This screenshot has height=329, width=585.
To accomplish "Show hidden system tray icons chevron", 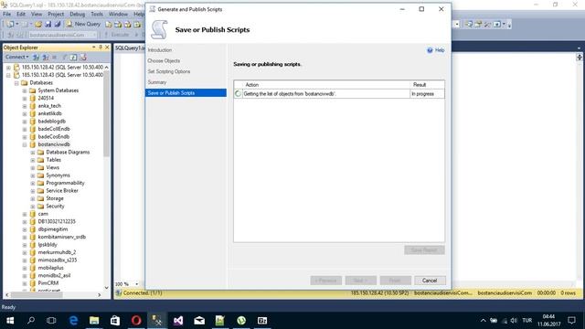I will [x=484, y=321].
